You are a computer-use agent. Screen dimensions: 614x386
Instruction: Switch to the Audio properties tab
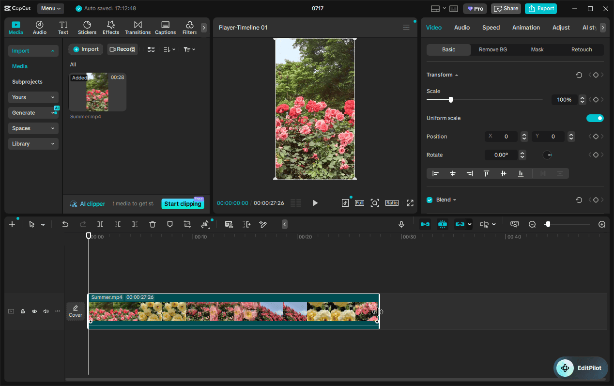[462, 28]
